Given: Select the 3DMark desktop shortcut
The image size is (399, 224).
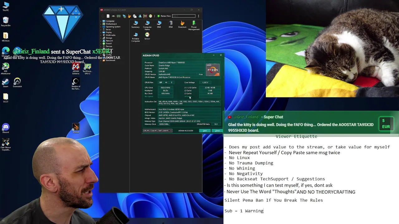Looking at the screenshot, I should coord(76,128).
